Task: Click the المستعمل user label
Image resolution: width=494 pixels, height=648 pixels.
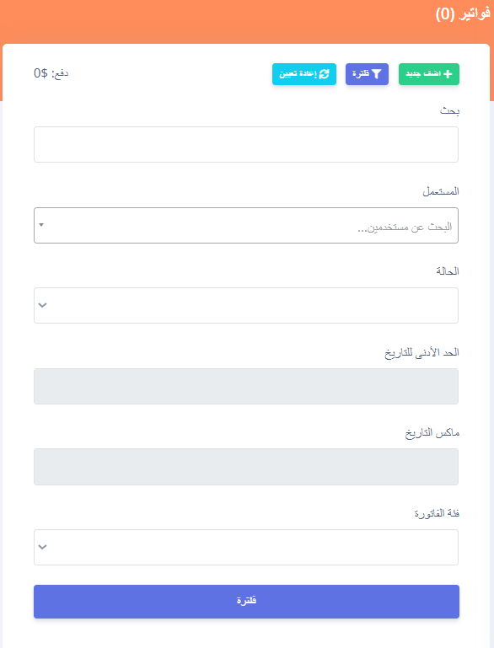Action: pyautogui.click(x=441, y=191)
